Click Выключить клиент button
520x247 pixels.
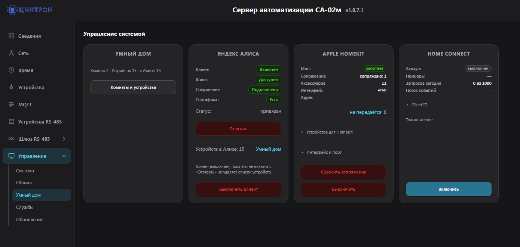238,189
